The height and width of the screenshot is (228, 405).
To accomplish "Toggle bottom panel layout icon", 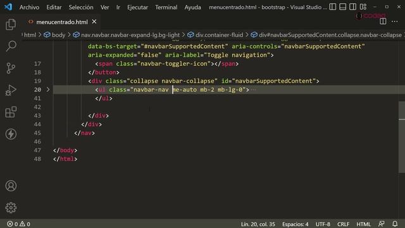I will (x=343, y=7).
